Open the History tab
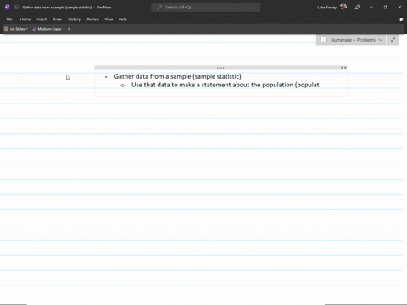Screen dimensions: 407x305 click(74, 19)
